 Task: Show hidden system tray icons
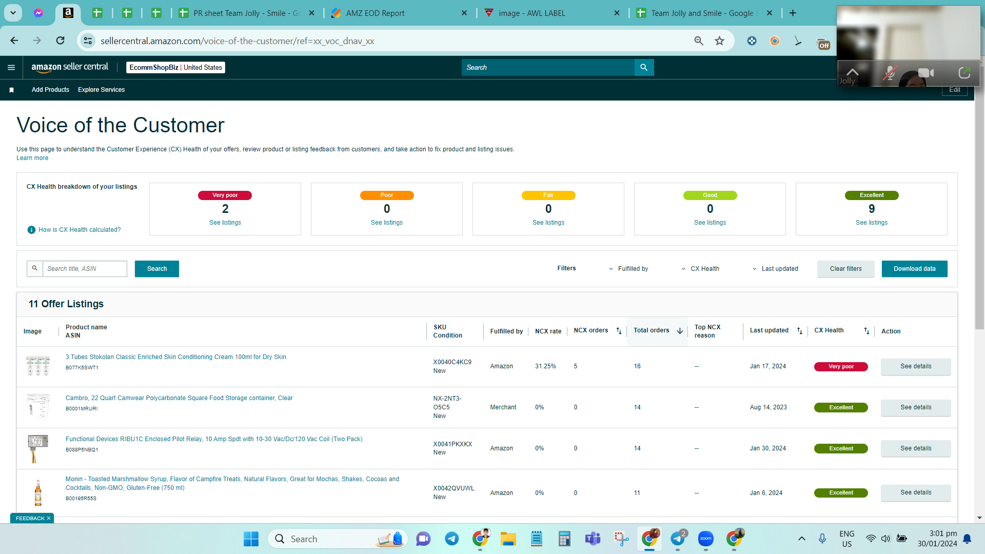[802, 539]
